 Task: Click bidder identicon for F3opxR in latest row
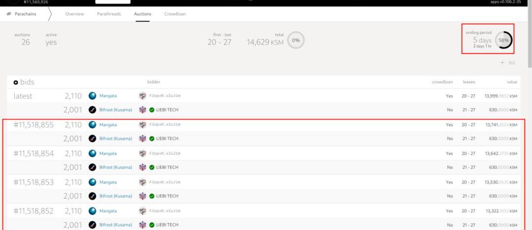(x=143, y=96)
